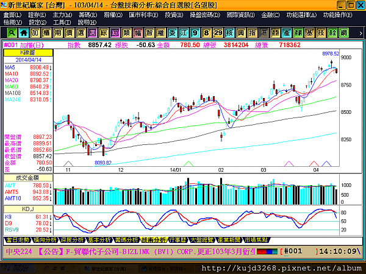
Task: Click the 技 toolbar icon
Action: [321, 33]
